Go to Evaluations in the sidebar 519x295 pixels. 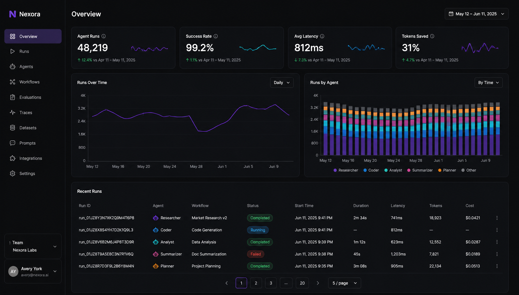pos(33,97)
